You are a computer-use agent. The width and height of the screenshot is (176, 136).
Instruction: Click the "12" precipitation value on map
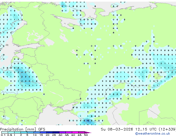[88, 121]
